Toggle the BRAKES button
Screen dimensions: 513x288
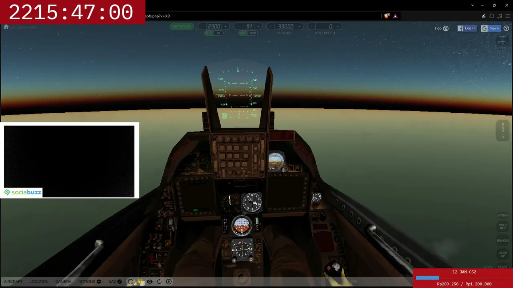point(503,241)
